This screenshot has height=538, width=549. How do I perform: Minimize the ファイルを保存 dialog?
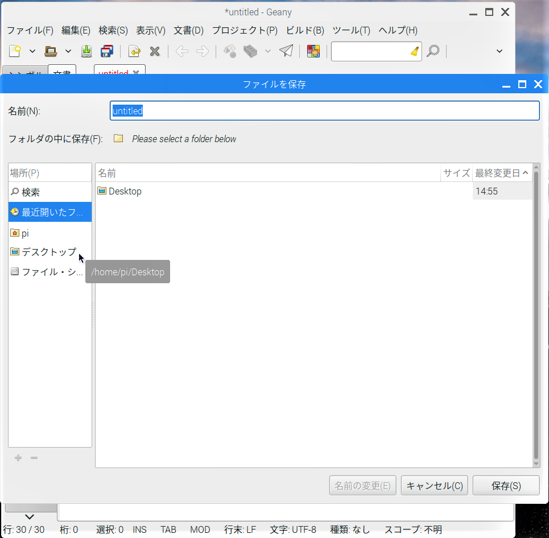[506, 85]
